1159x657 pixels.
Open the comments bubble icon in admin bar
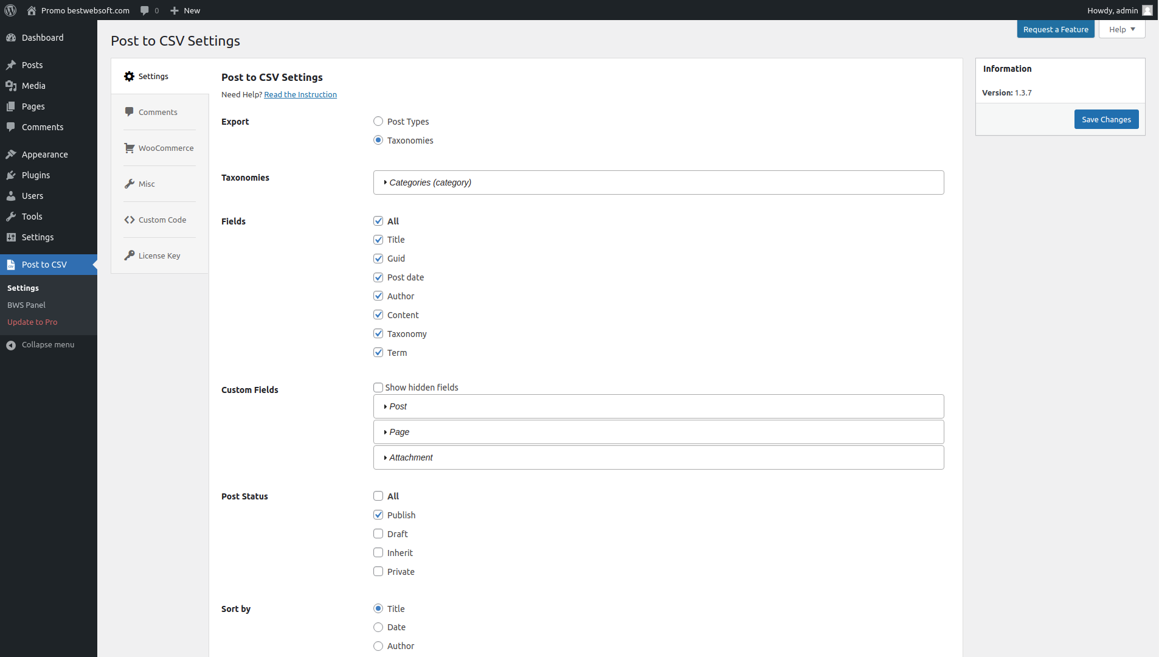144,10
